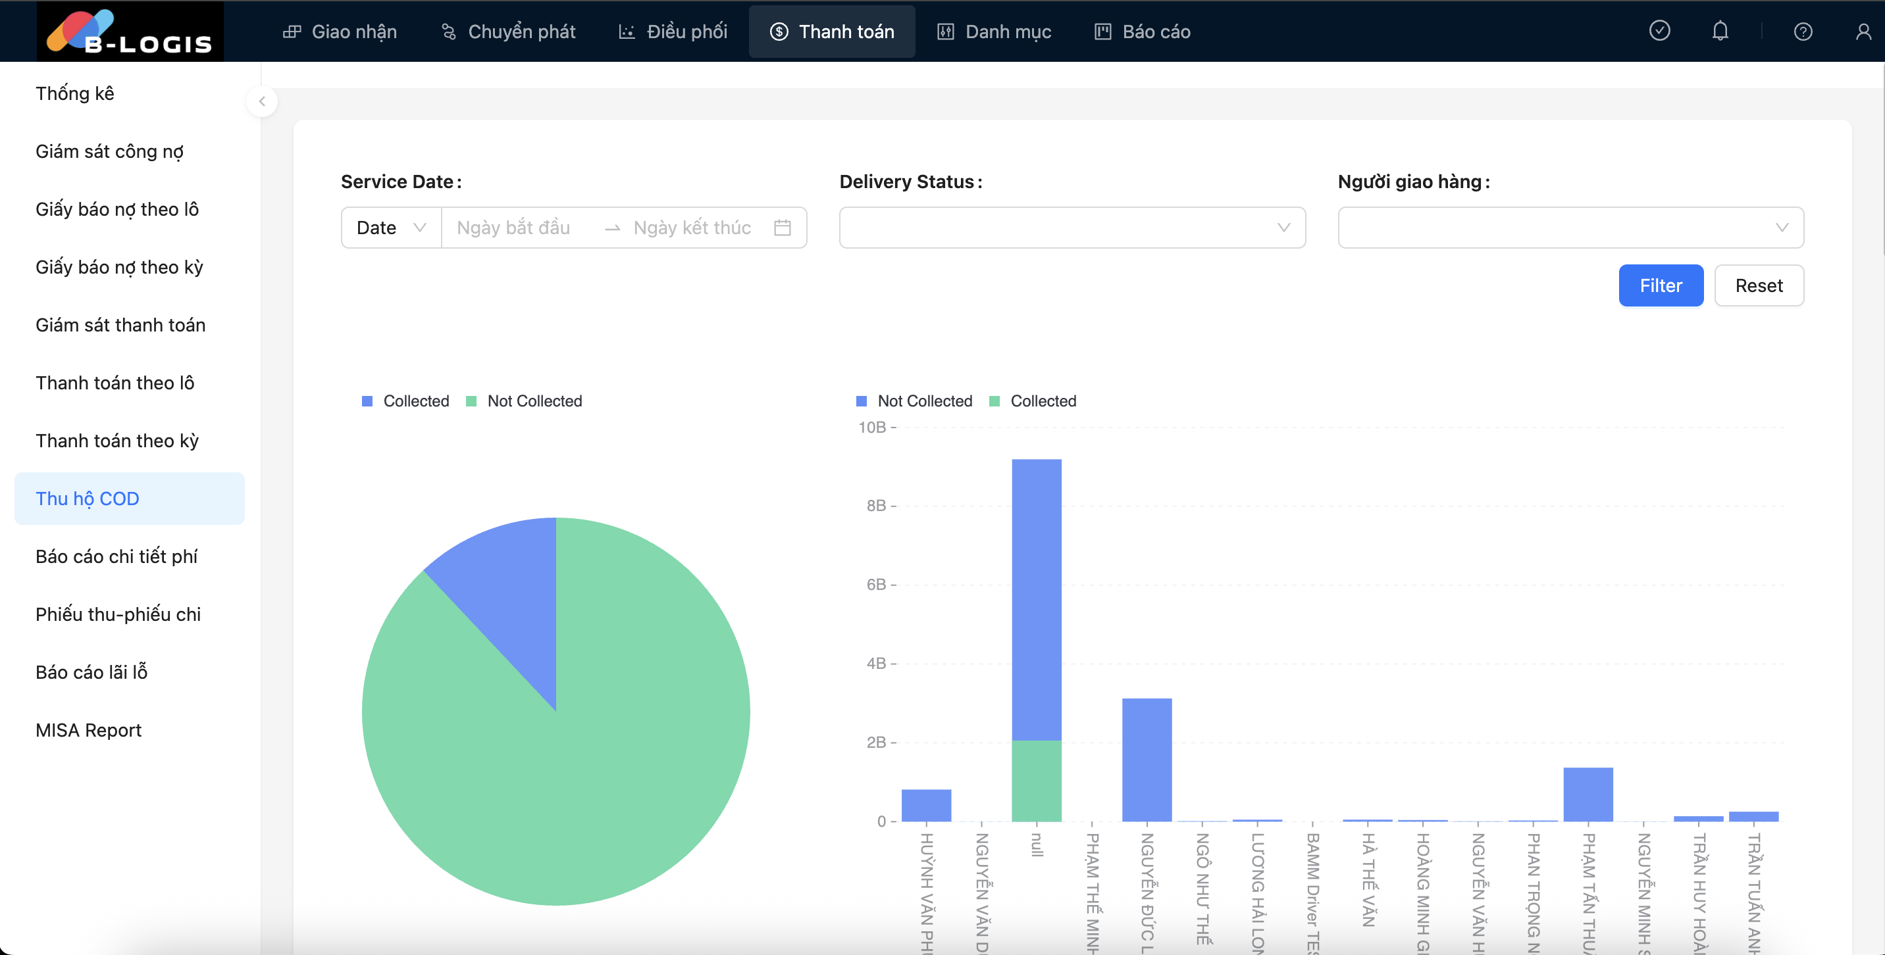This screenshot has width=1885, height=955.
Task: Select Thu hộ COD sidebar item
Action: [x=130, y=499]
